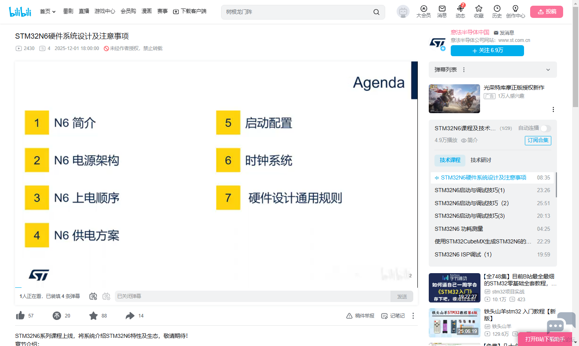Image resolution: width=579 pixels, height=346 pixels.
Task: Play STM32N6启动与调试技巧 (2) from playlist
Action: (x=492, y=203)
